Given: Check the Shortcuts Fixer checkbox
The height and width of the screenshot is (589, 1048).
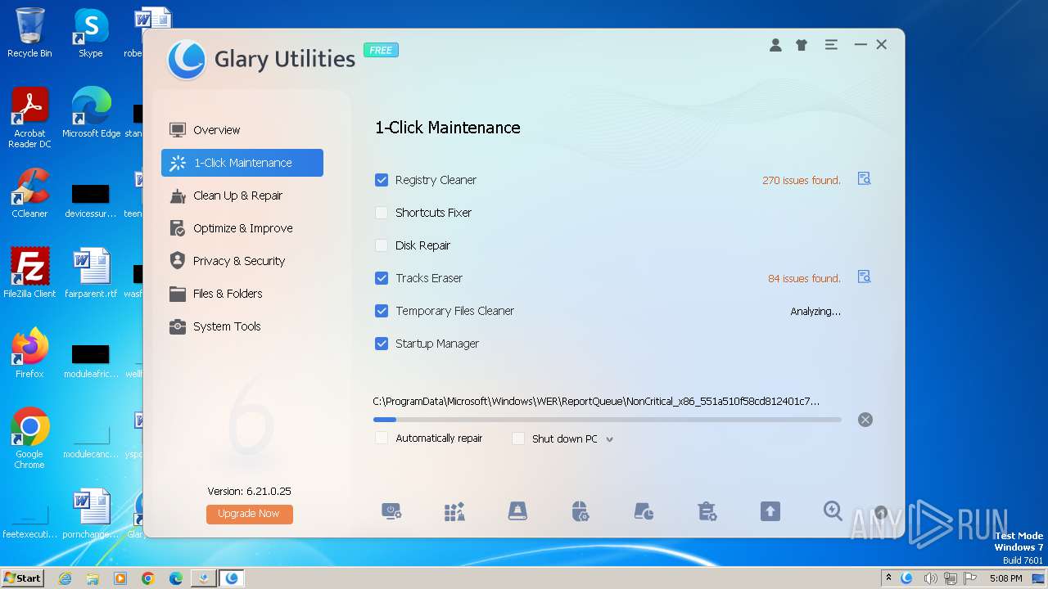Looking at the screenshot, I should coord(382,213).
